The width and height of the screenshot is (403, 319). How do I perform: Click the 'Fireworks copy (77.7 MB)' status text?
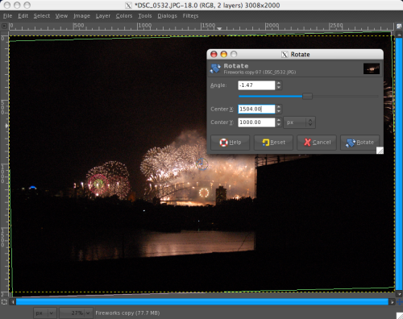click(127, 313)
